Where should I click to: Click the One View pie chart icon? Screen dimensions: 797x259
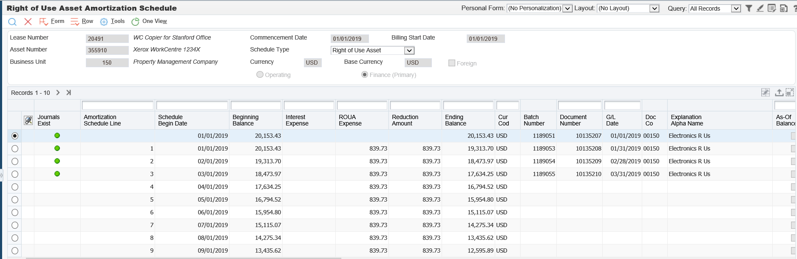point(135,22)
